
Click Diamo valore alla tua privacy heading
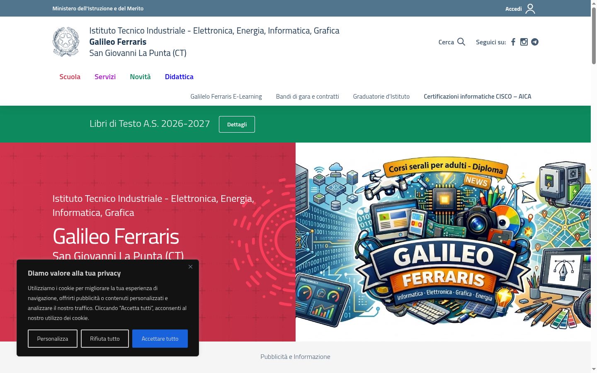(x=74, y=273)
